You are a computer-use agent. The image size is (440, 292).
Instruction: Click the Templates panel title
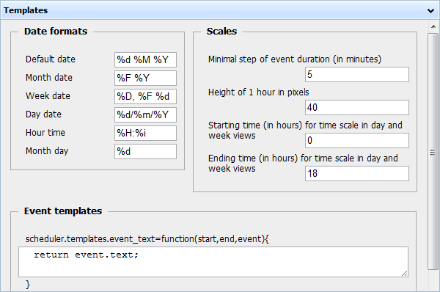click(26, 10)
